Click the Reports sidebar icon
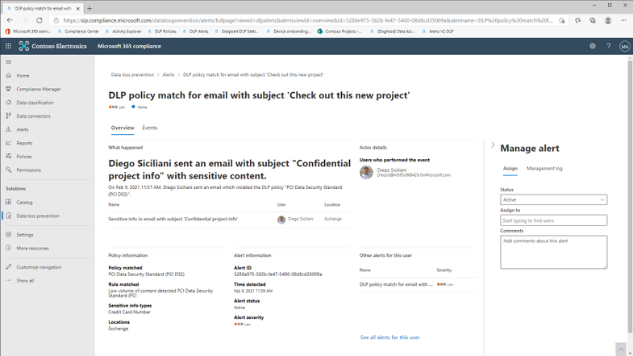633x356 pixels. 9,143
